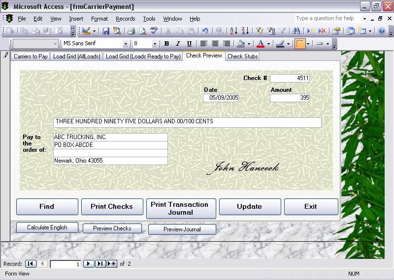Click Sort Ascending A-Z icon

pos(233,31)
